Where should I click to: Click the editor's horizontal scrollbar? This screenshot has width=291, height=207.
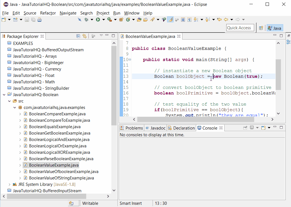pyautogui.click(x=195, y=119)
